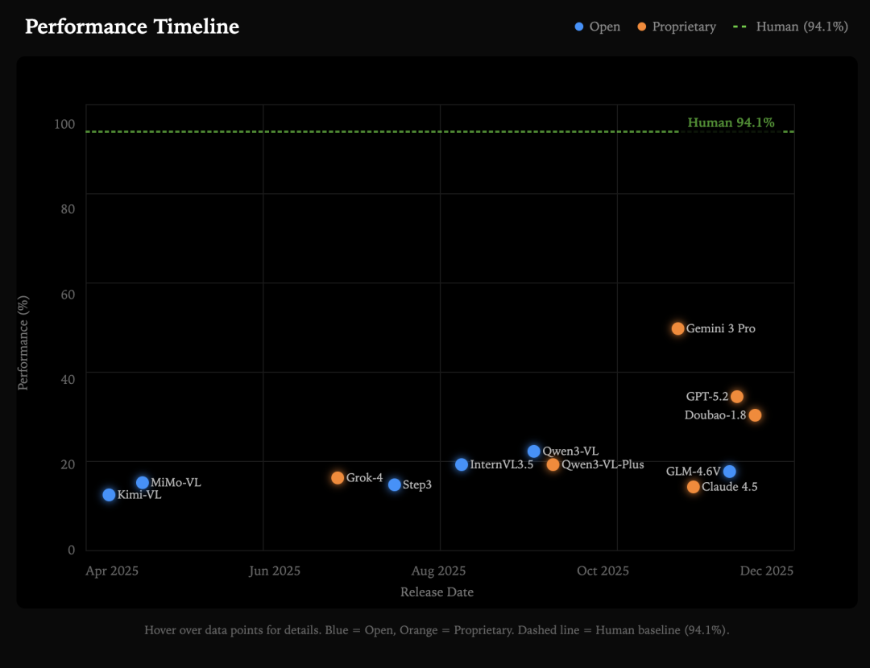Toggle the Open legend entry

pos(598,27)
